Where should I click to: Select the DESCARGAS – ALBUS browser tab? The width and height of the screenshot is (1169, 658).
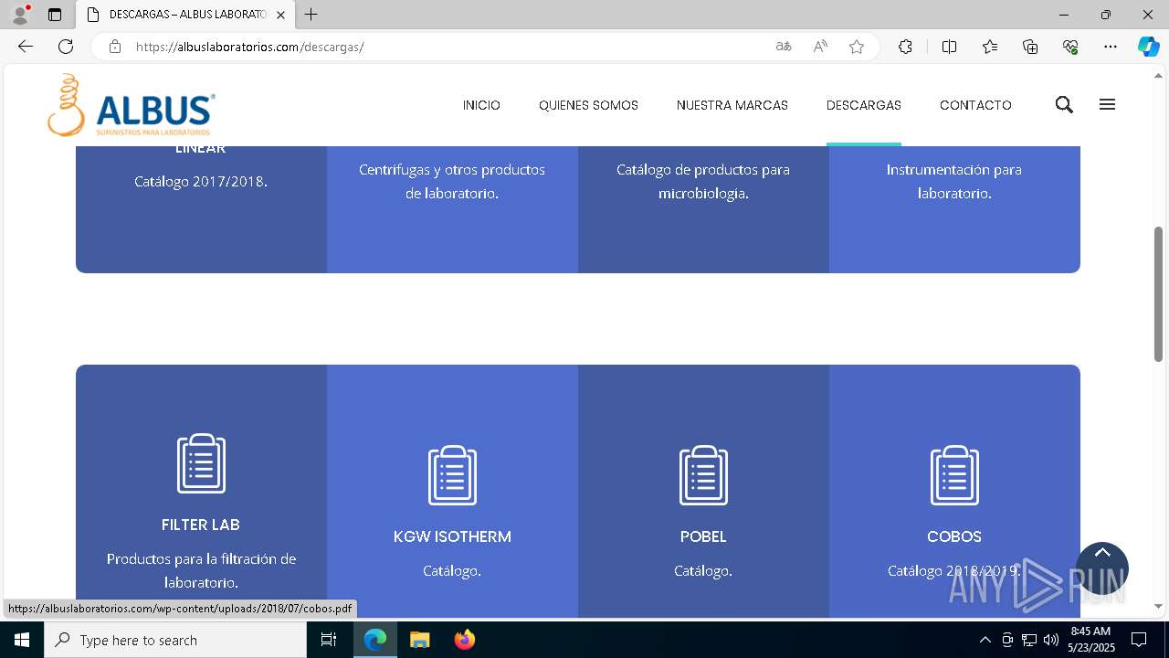[186, 15]
